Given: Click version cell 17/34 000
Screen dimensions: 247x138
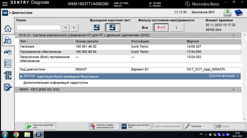Looking at the screenshot, I should 194,52.
